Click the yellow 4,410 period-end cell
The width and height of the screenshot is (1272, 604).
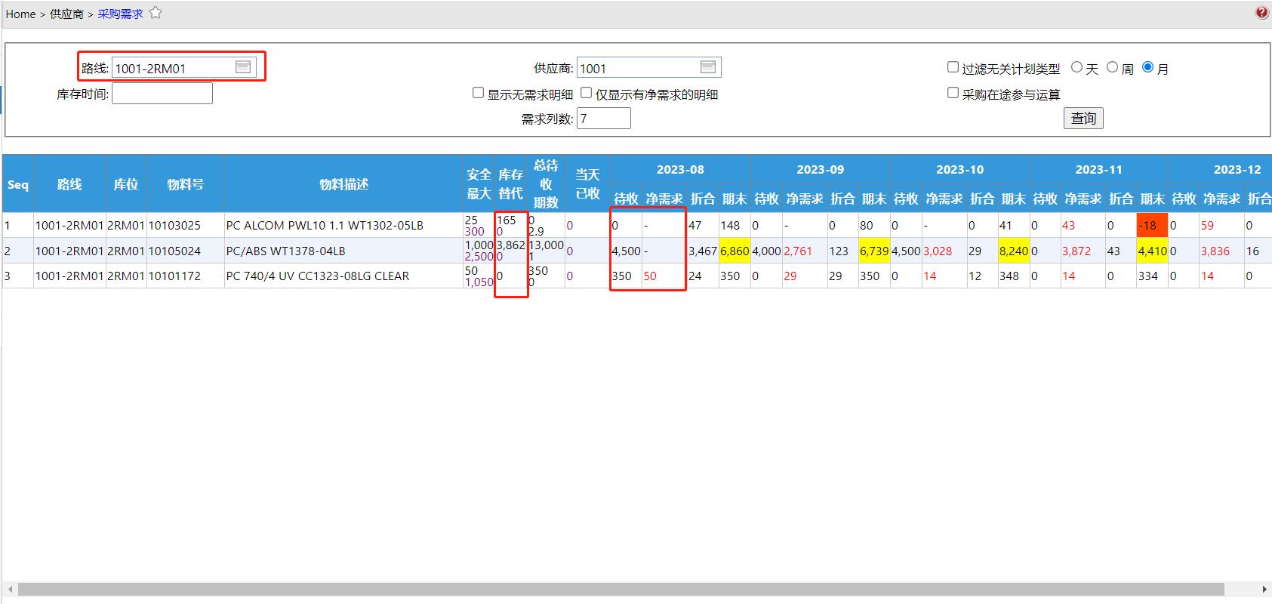(1152, 251)
